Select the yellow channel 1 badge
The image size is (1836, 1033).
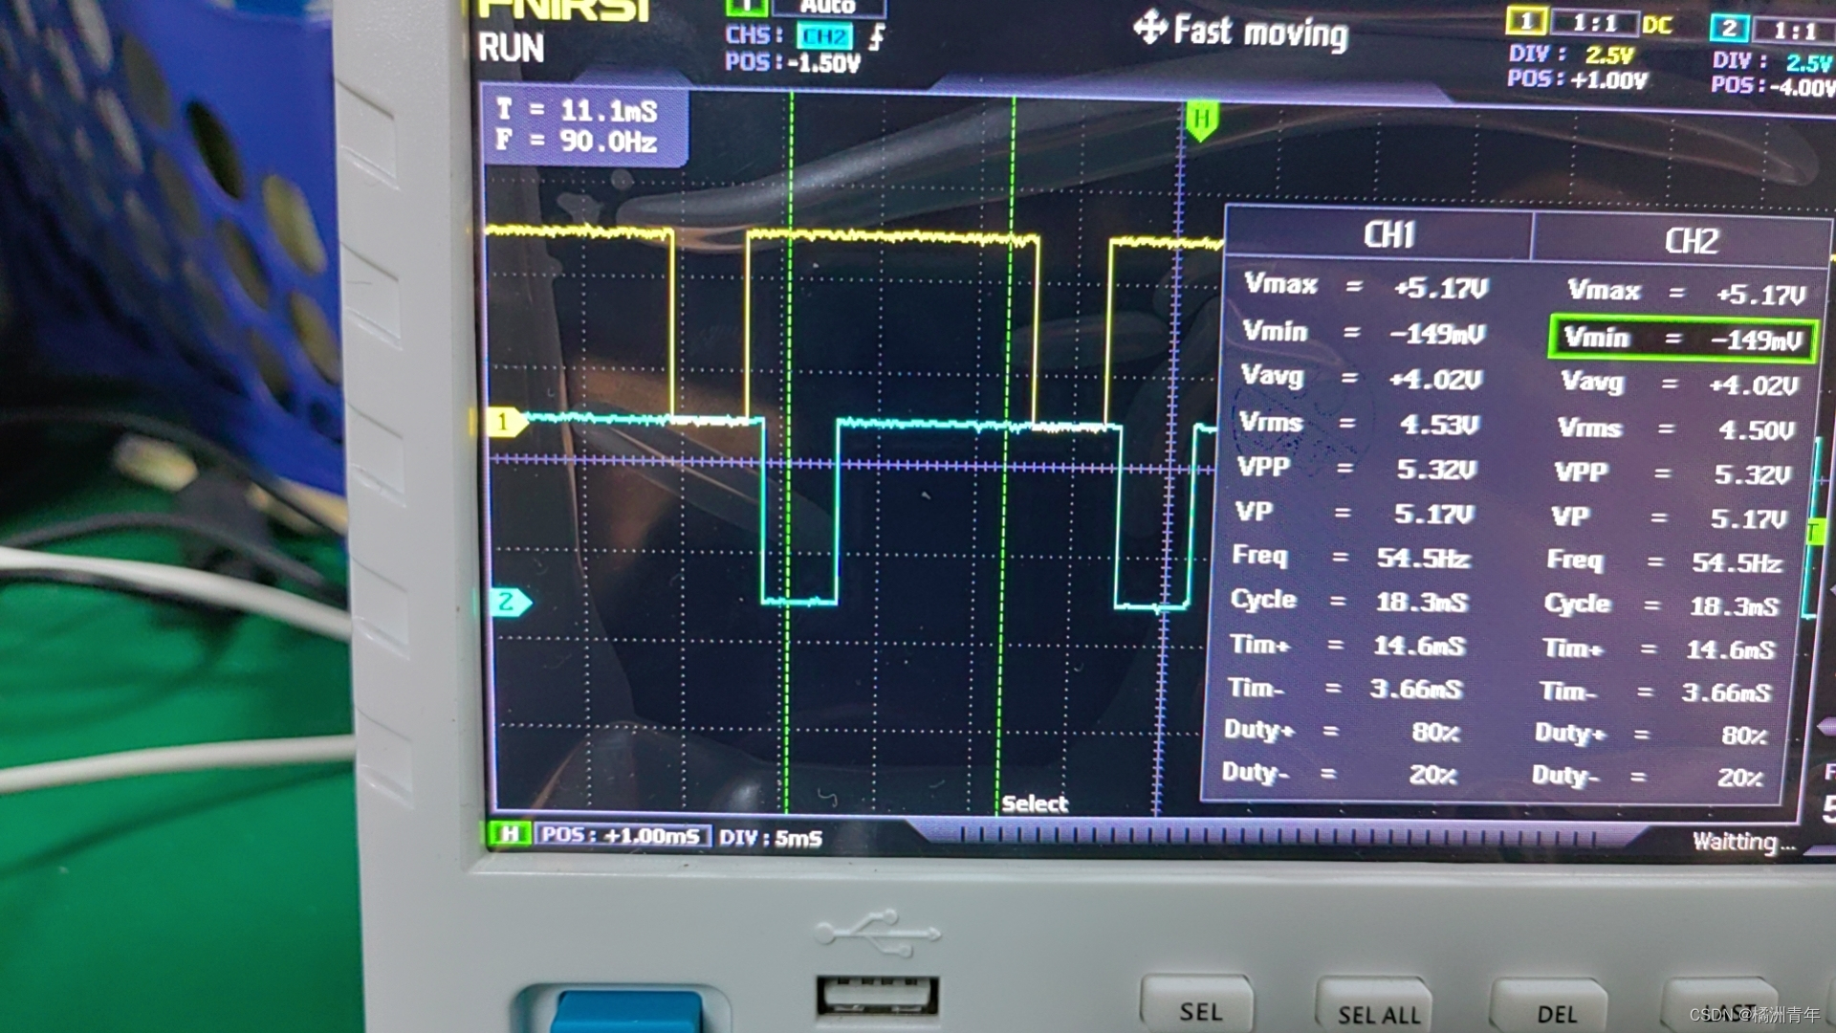(1526, 22)
